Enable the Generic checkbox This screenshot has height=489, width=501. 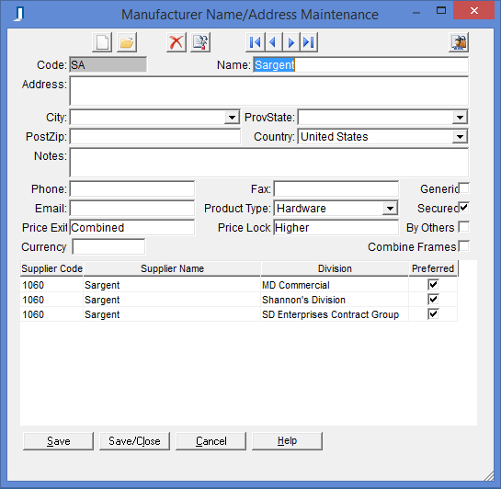(464, 188)
